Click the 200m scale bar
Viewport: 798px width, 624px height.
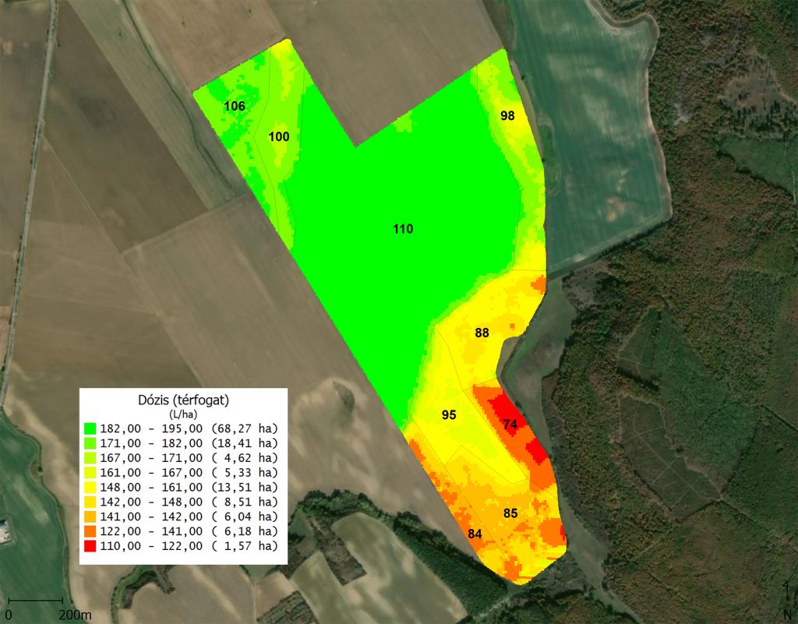[x=35, y=601]
